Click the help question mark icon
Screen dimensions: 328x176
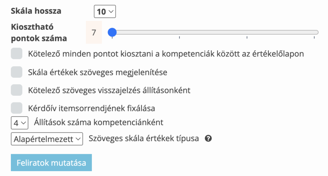208,139
